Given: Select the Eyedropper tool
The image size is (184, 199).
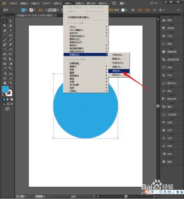Looking at the screenshot, I should tap(5, 69).
